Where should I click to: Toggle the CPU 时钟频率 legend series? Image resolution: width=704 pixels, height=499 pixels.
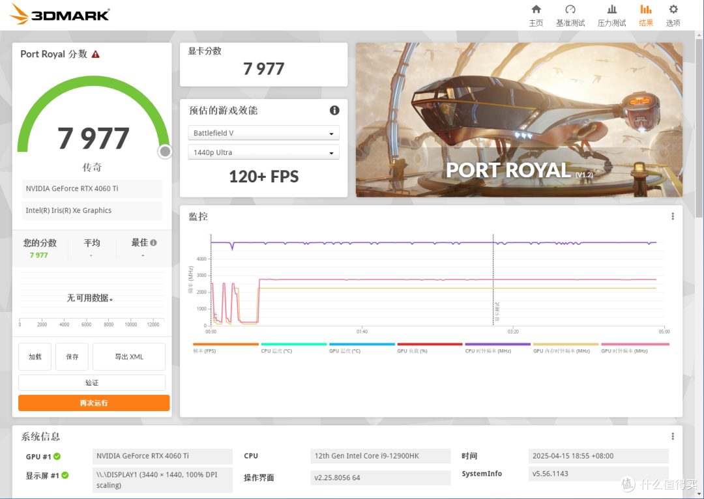click(x=497, y=348)
